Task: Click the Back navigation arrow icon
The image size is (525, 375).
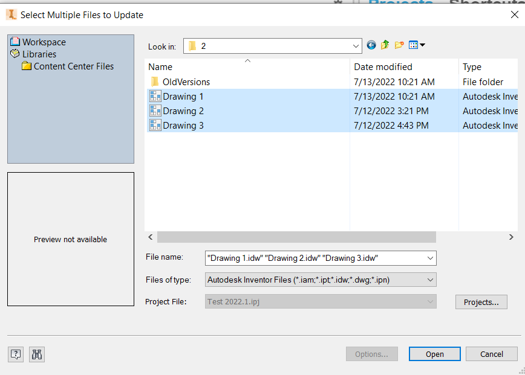Action: tap(371, 45)
